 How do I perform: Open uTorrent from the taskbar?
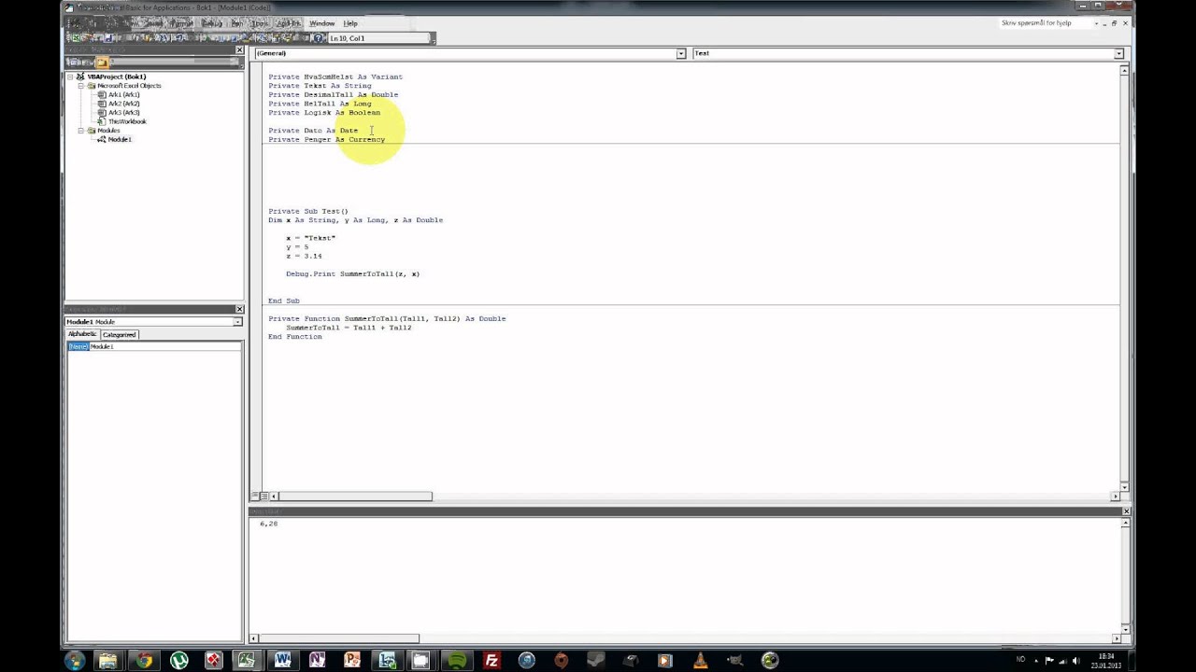pyautogui.click(x=178, y=660)
